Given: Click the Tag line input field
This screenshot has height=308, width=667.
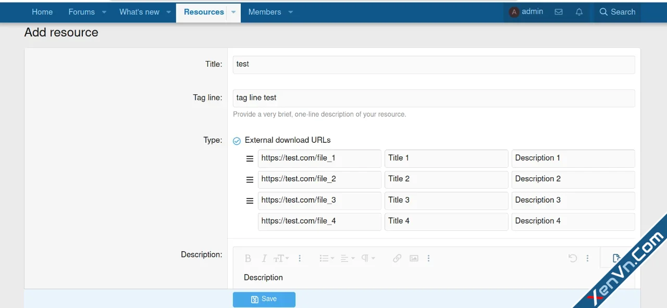Looking at the screenshot, I should 434,98.
